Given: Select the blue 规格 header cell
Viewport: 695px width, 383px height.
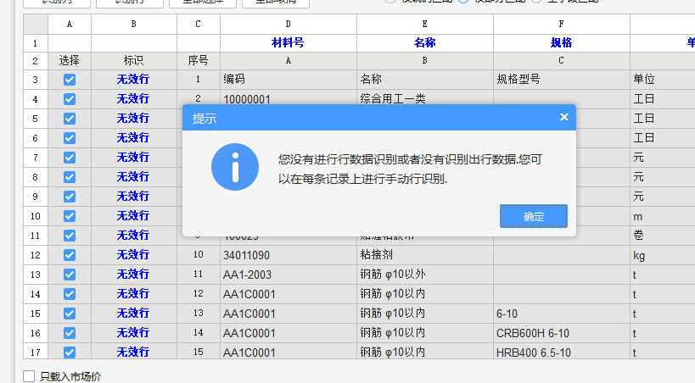Looking at the screenshot, I should pos(561,43).
